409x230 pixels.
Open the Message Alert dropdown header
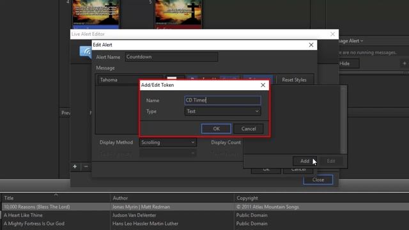point(351,41)
